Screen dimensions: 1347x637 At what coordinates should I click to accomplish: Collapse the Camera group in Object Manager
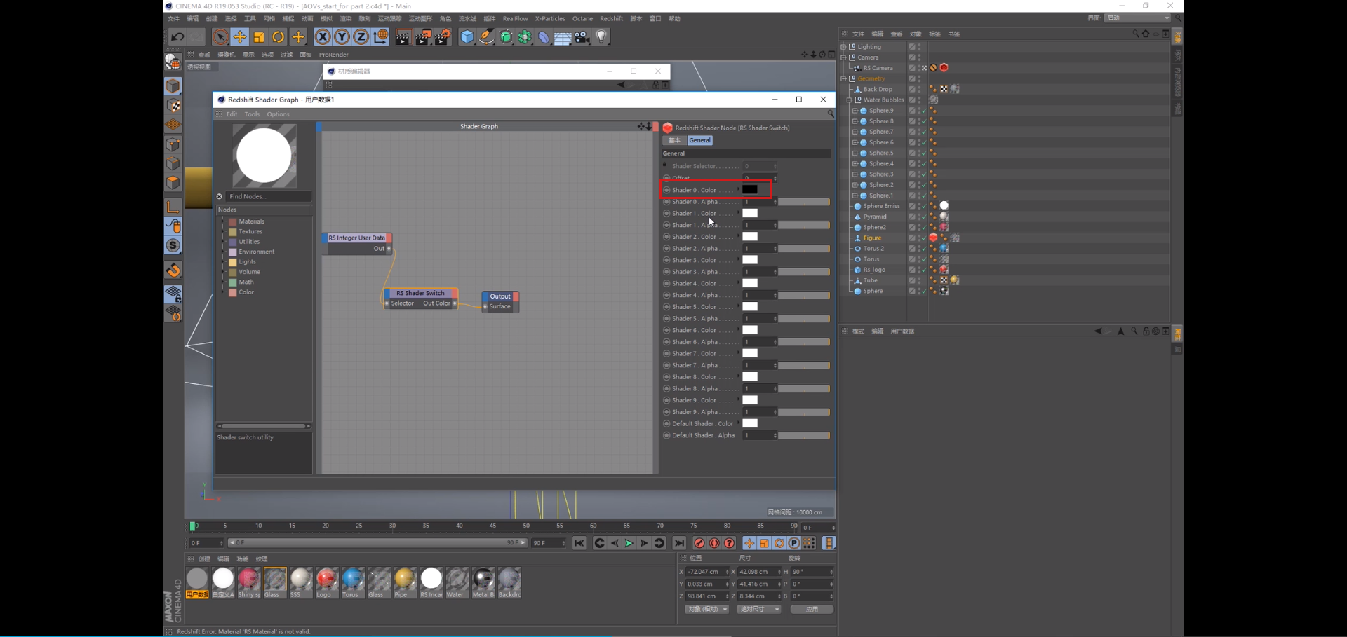coord(844,57)
